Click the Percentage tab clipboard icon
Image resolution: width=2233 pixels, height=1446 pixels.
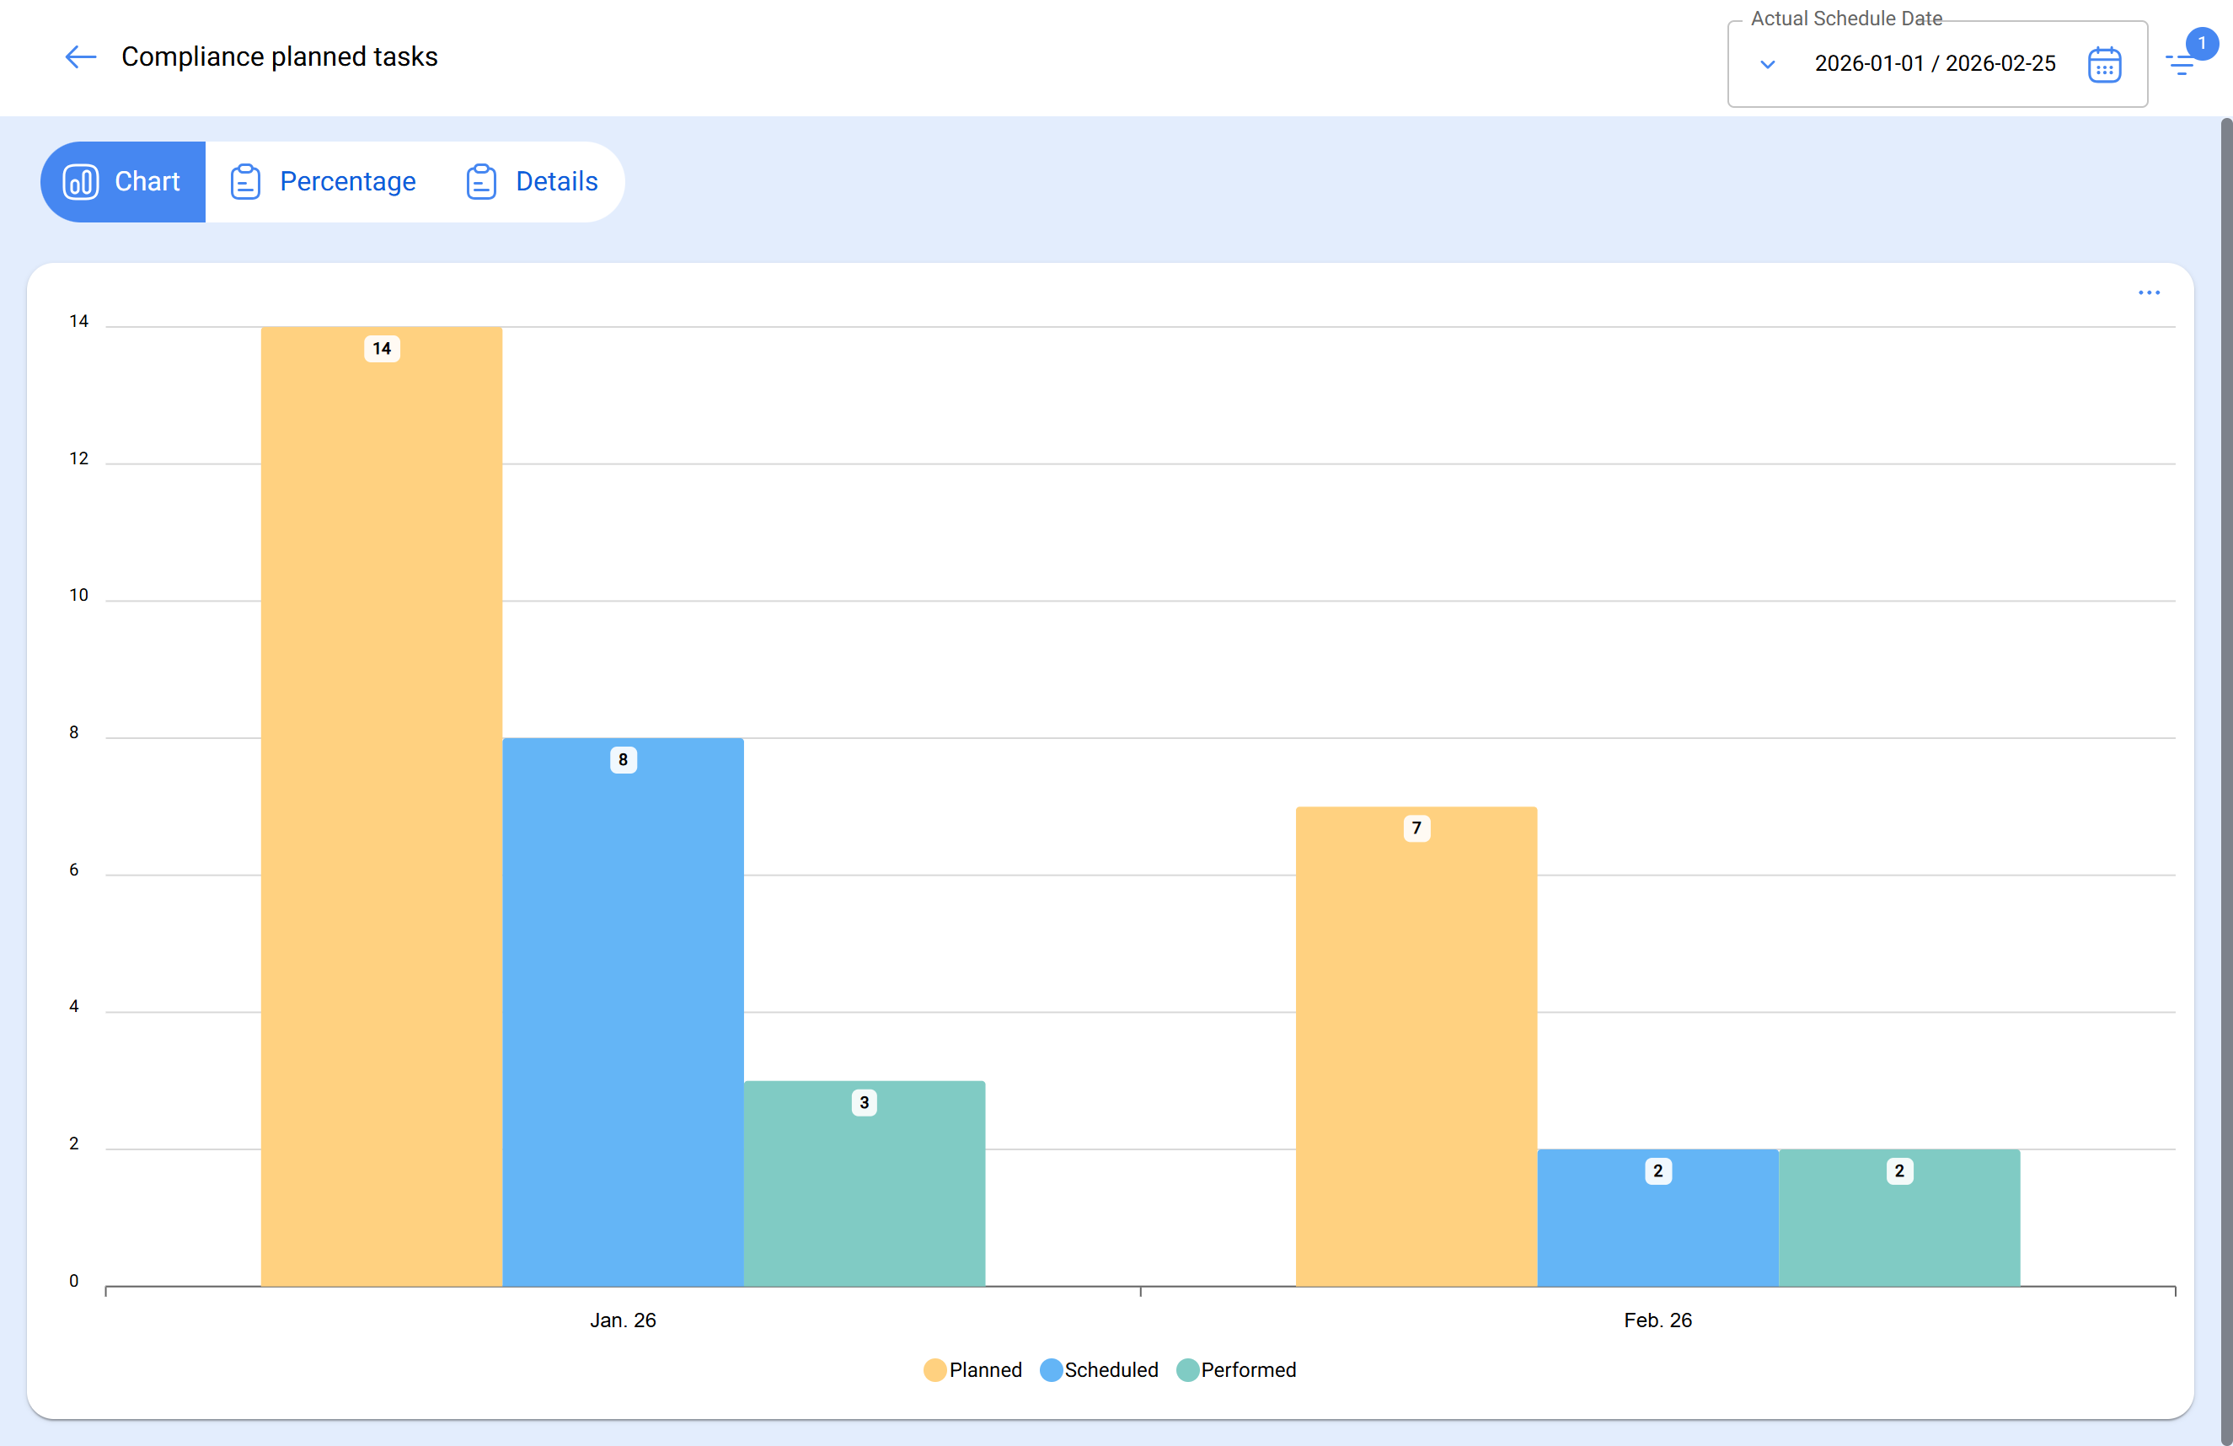[x=245, y=182]
